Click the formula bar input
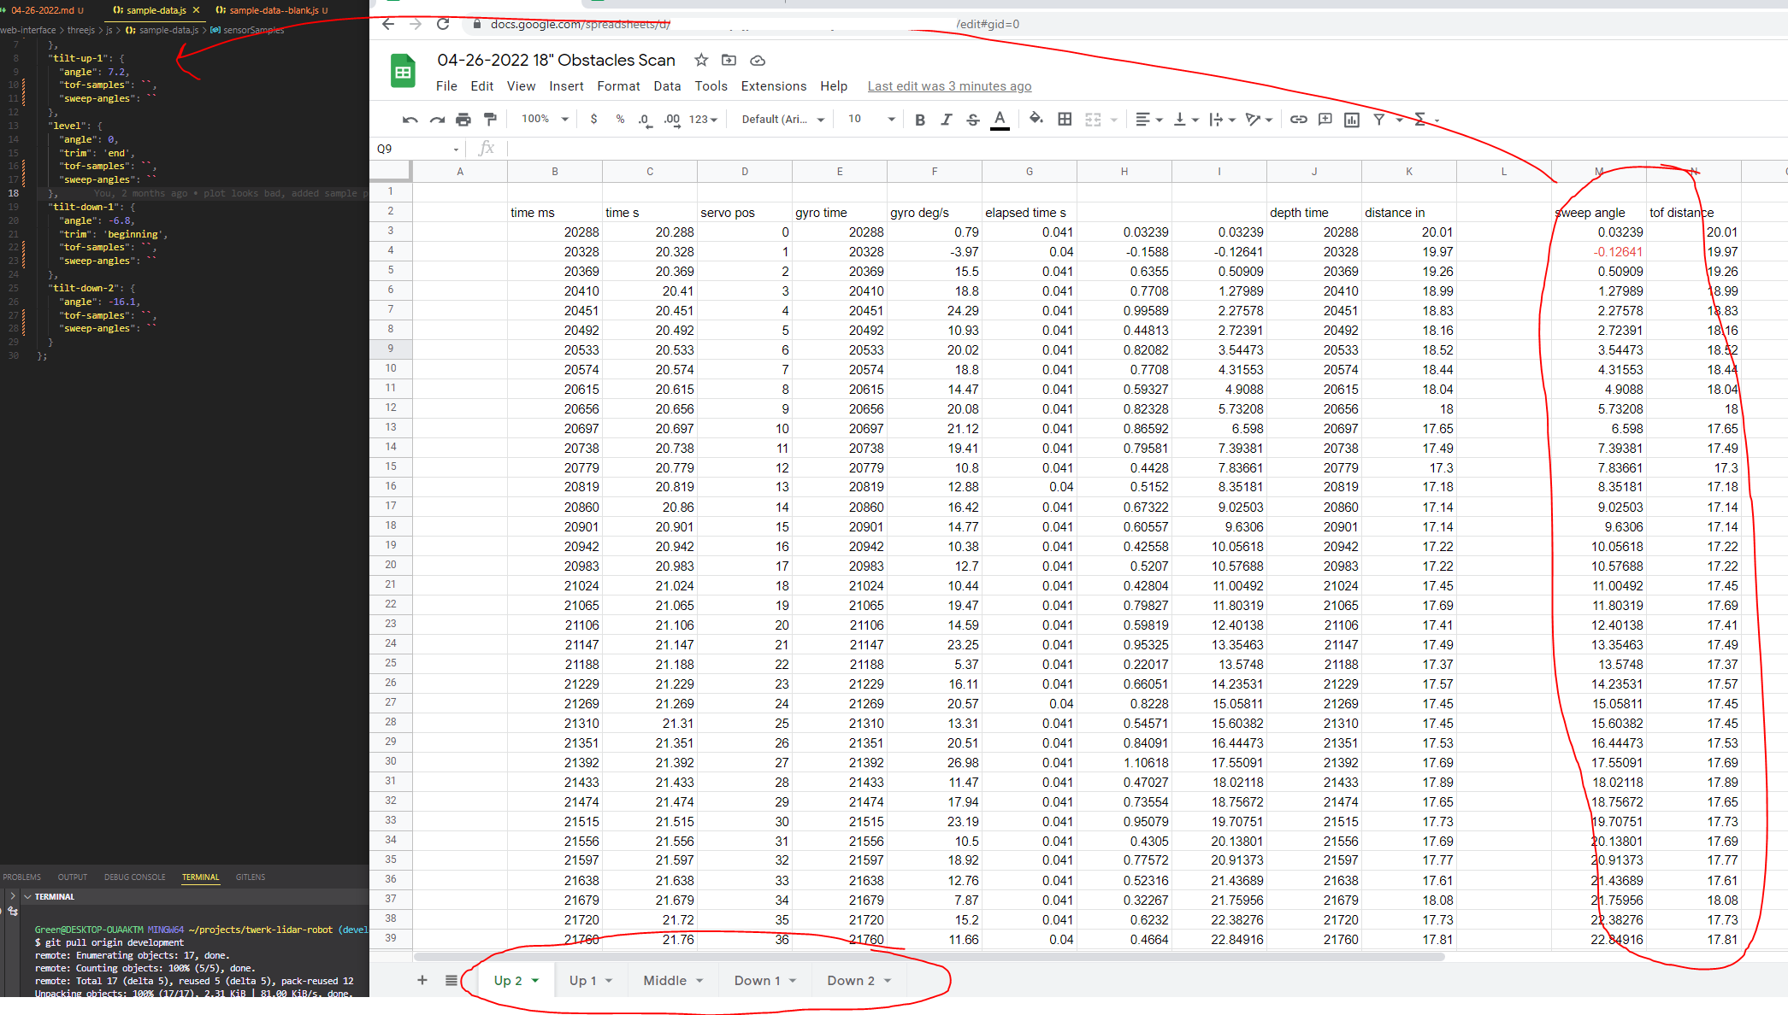The width and height of the screenshot is (1788, 1015). [x=1146, y=149]
